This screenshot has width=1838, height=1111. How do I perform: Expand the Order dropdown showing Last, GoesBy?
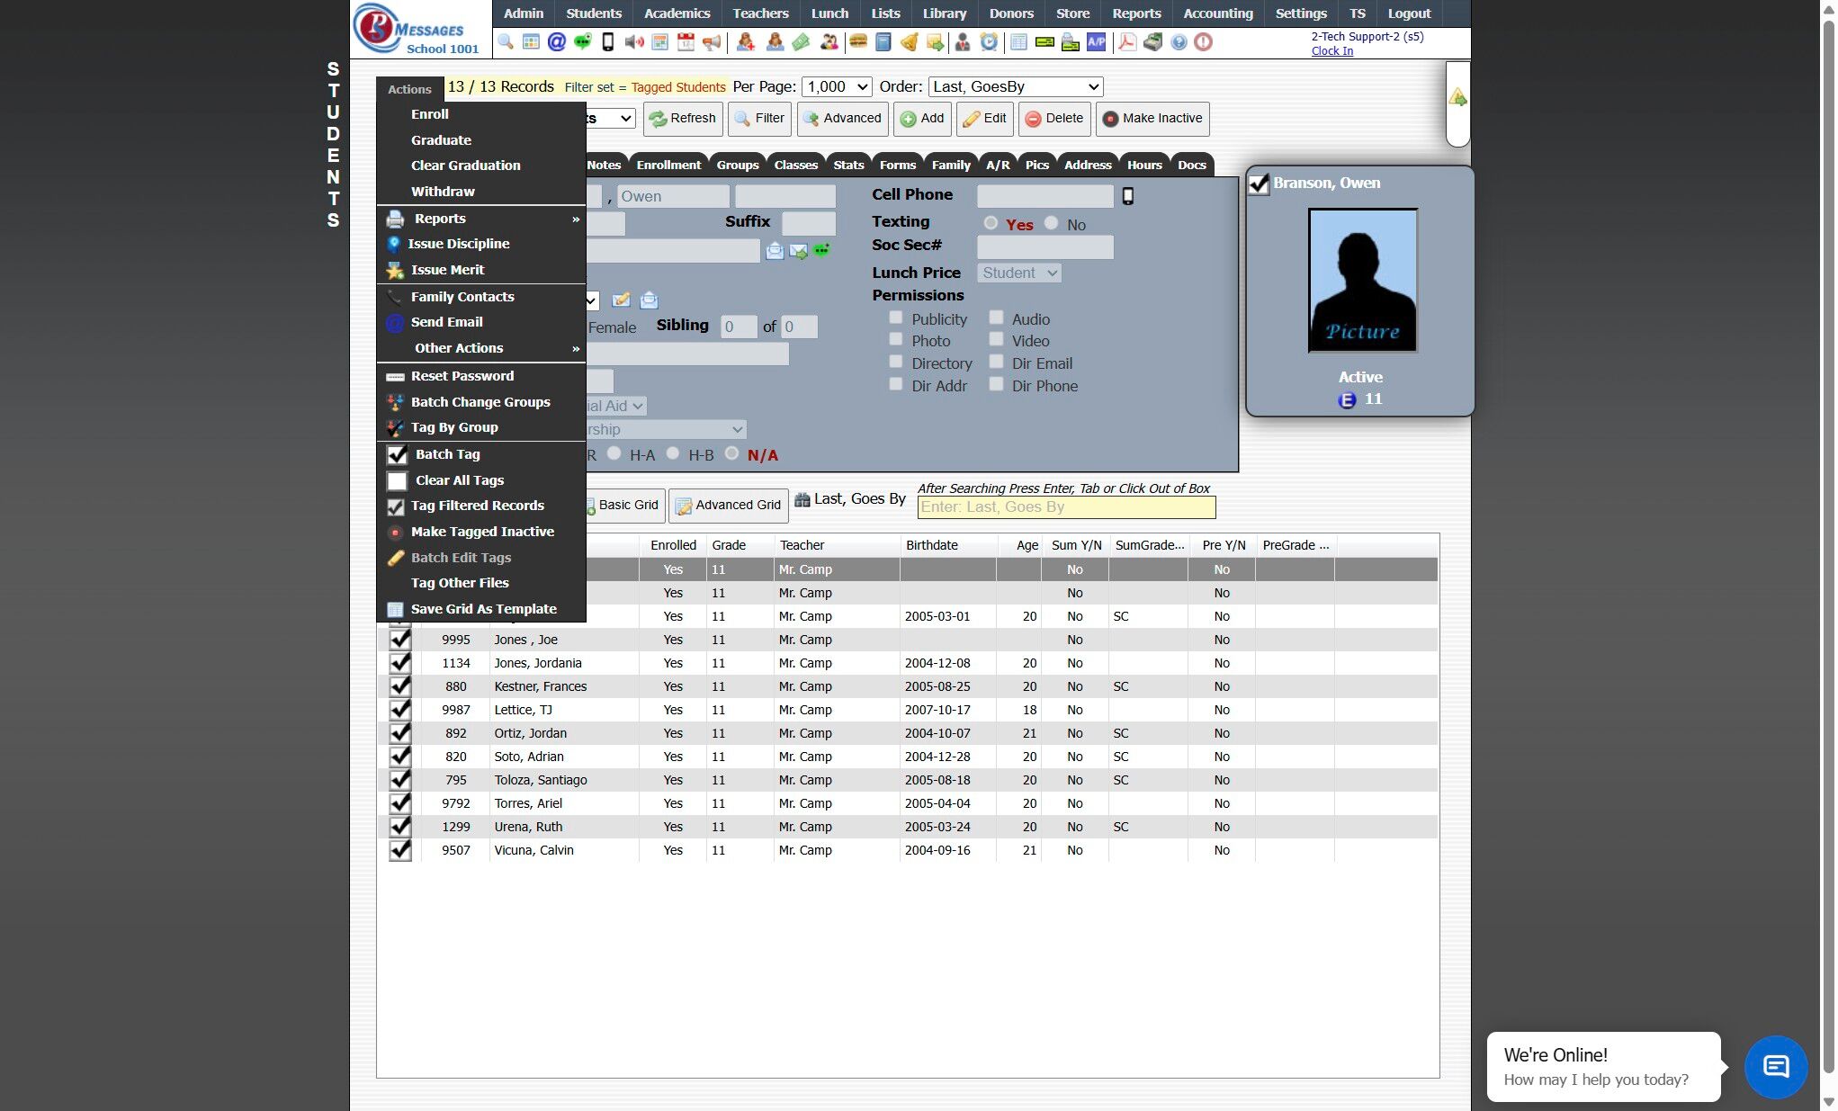pyautogui.click(x=1015, y=87)
